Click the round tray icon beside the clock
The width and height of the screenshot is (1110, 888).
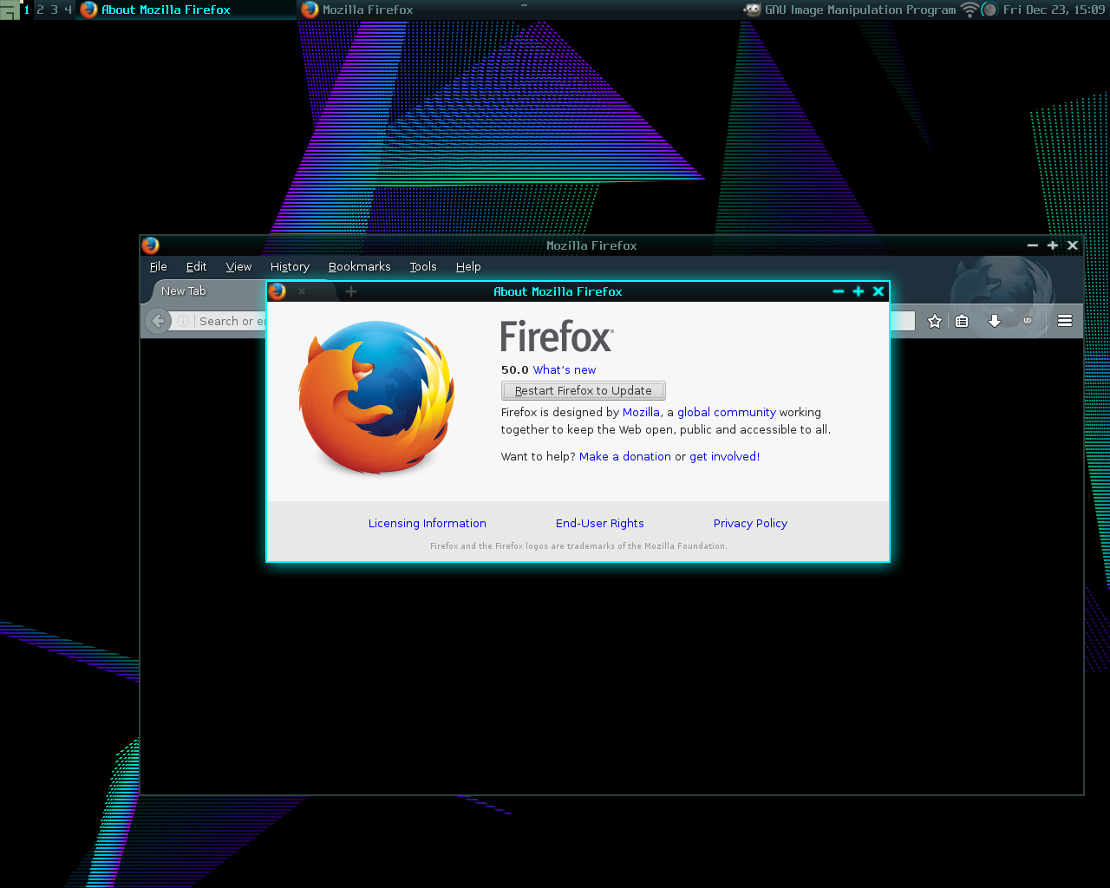pos(989,10)
